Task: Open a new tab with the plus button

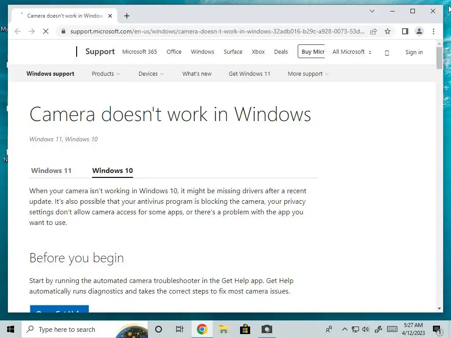Action: (127, 16)
